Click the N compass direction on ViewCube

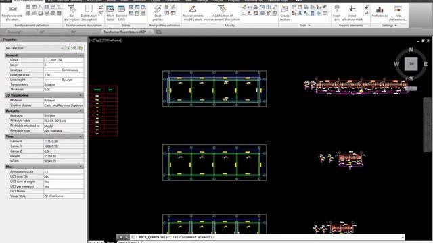(411, 50)
